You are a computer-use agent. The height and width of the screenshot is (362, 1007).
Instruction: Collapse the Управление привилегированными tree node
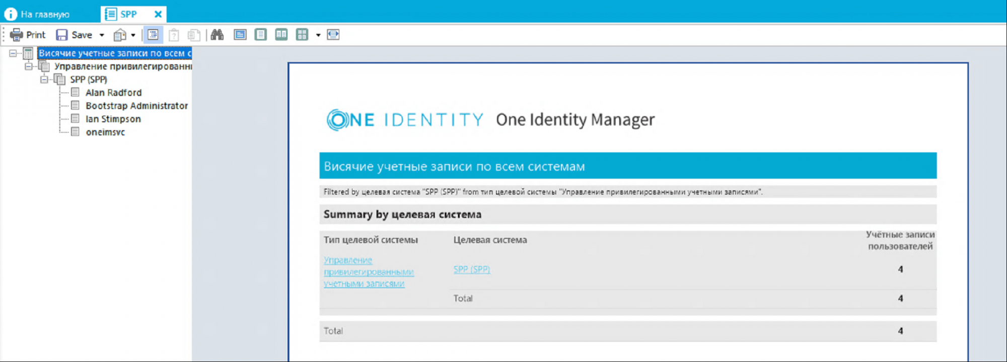click(x=29, y=66)
